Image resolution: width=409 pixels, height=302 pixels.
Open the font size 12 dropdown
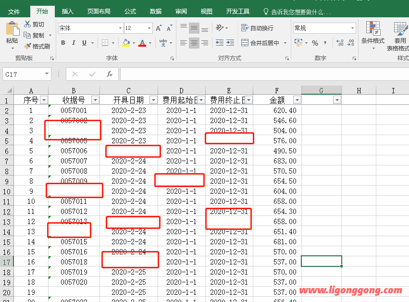pos(149,28)
